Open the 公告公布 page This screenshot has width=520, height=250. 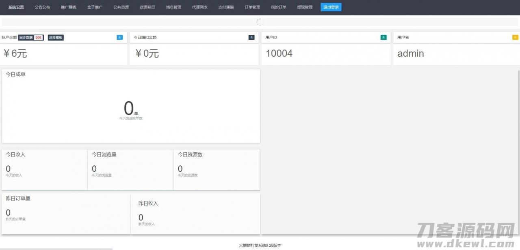coord(42,7)
